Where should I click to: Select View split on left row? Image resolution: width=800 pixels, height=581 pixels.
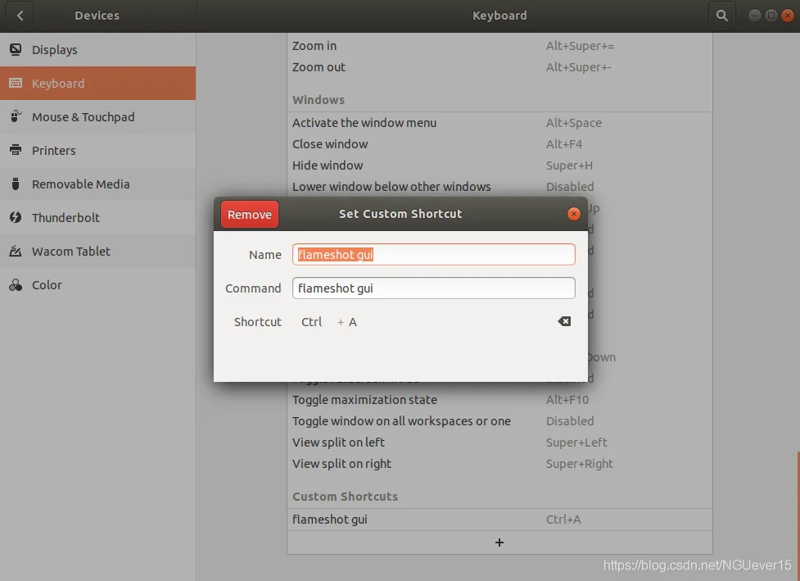(x=499, y=443)
